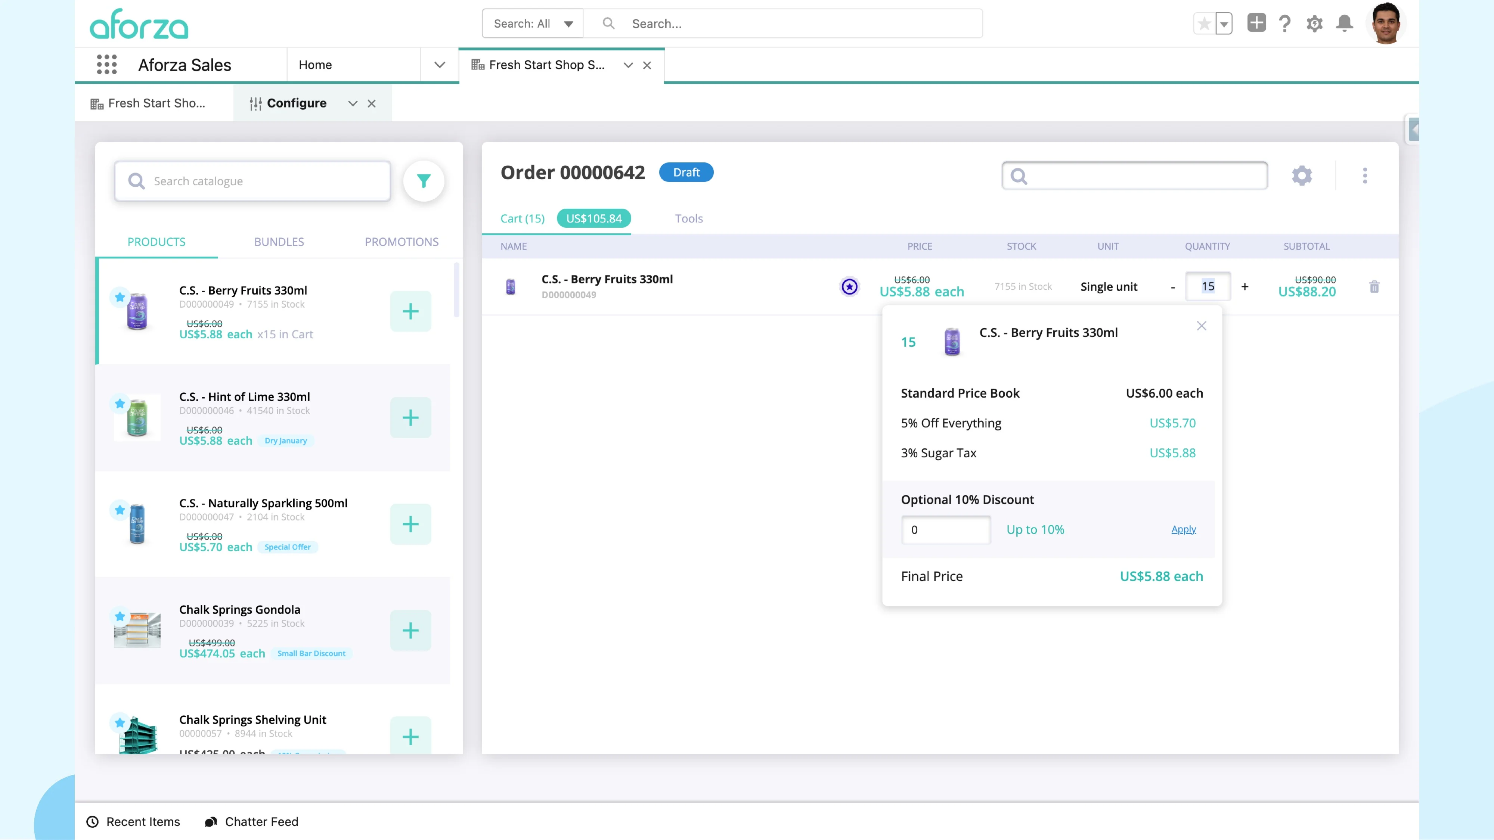Screen dimensions: 1494x840
Task: Add Chalk Springs Gondola to cart
Action: pos(410,630)
